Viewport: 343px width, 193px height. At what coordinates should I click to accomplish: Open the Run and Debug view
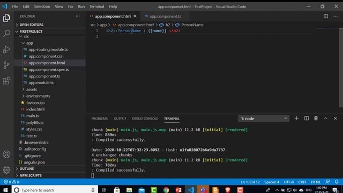(6, 49)
